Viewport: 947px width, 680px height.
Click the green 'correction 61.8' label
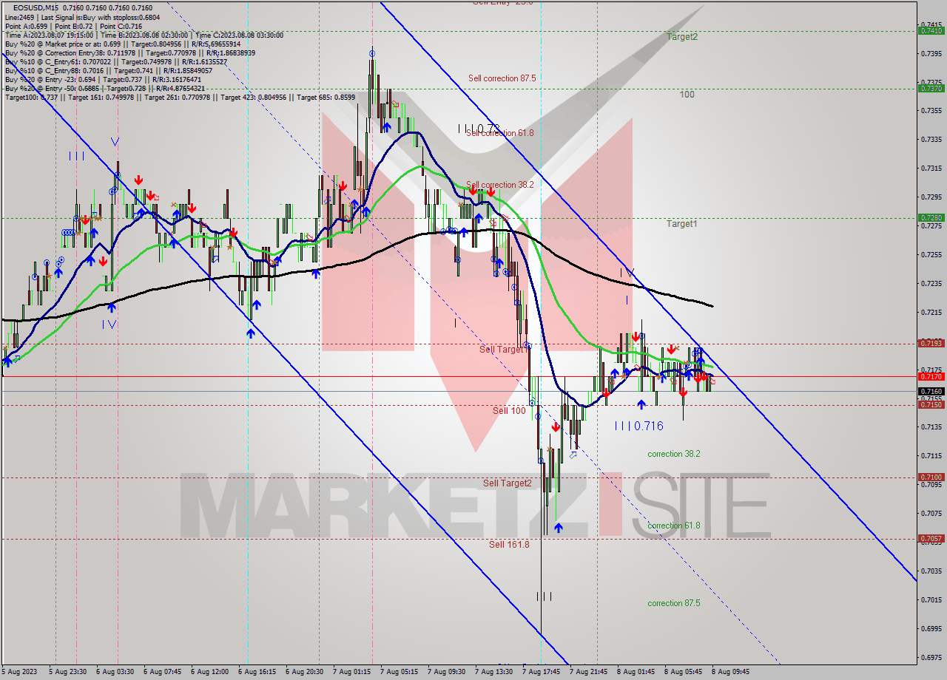673,526
